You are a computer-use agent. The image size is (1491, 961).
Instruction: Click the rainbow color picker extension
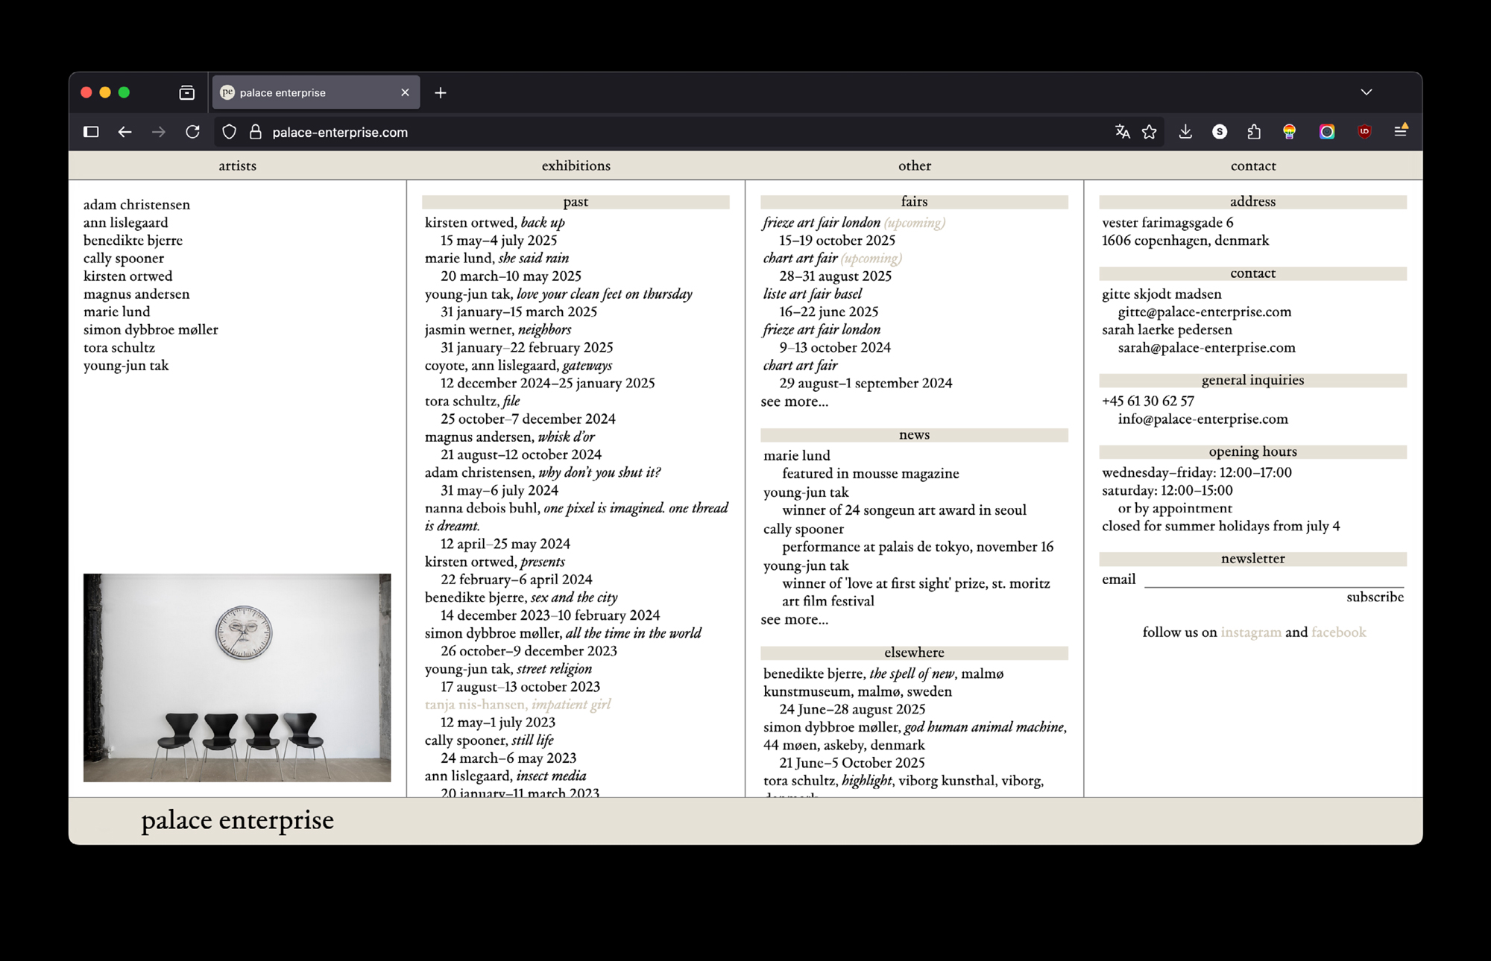click(x=1289, y=132)
